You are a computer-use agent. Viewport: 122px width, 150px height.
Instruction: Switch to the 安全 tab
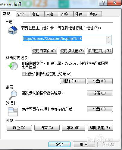[23, 14]
